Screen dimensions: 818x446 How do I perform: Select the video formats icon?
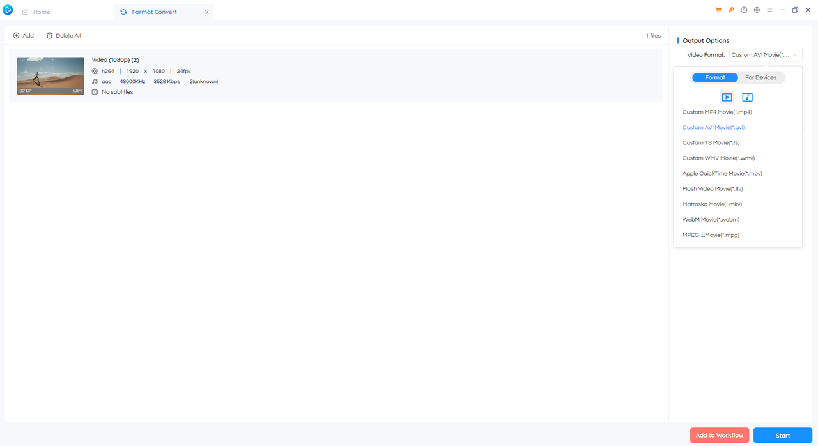point(727,97)
